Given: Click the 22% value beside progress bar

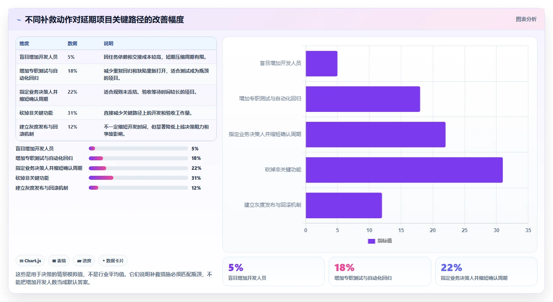Looking at the screenshot, I should click(196, 168).
